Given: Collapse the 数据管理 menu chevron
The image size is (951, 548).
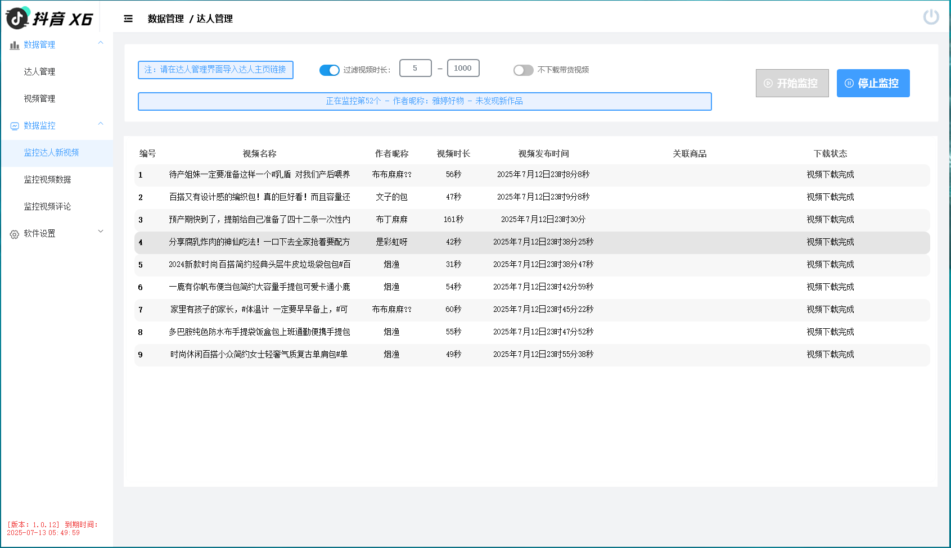Looking at the screenshot, I should pyautogui.click(x=101, y=43).
